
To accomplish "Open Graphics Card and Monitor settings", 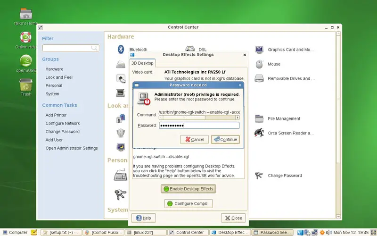I will (259, 50).
